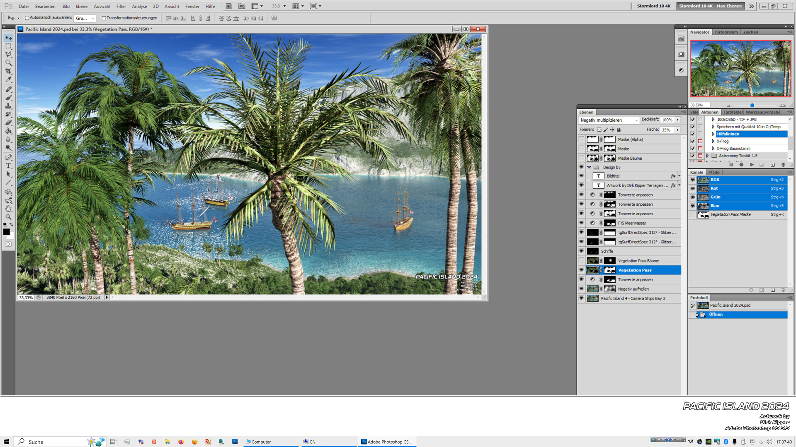The image size is (796, 447).
Task: Click the lock all layers icon
Action: 619,130
